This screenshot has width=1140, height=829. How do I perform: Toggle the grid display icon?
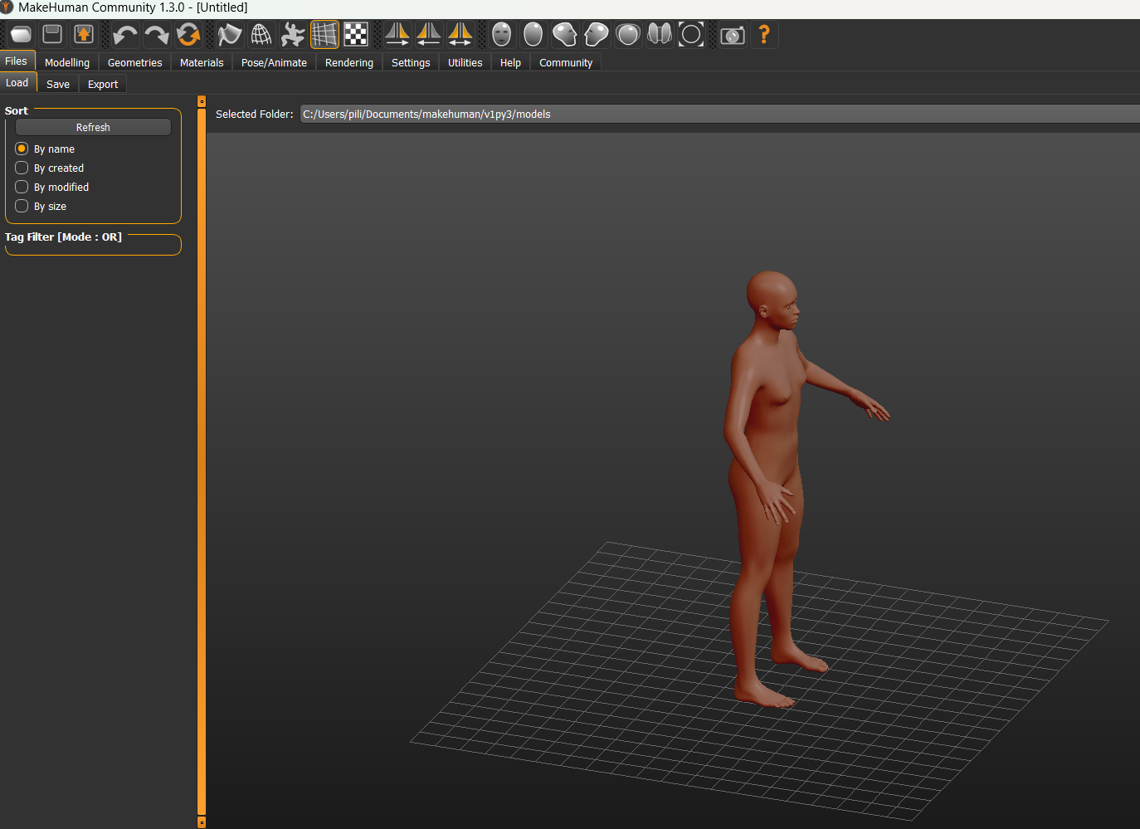[x=324, y=35]
